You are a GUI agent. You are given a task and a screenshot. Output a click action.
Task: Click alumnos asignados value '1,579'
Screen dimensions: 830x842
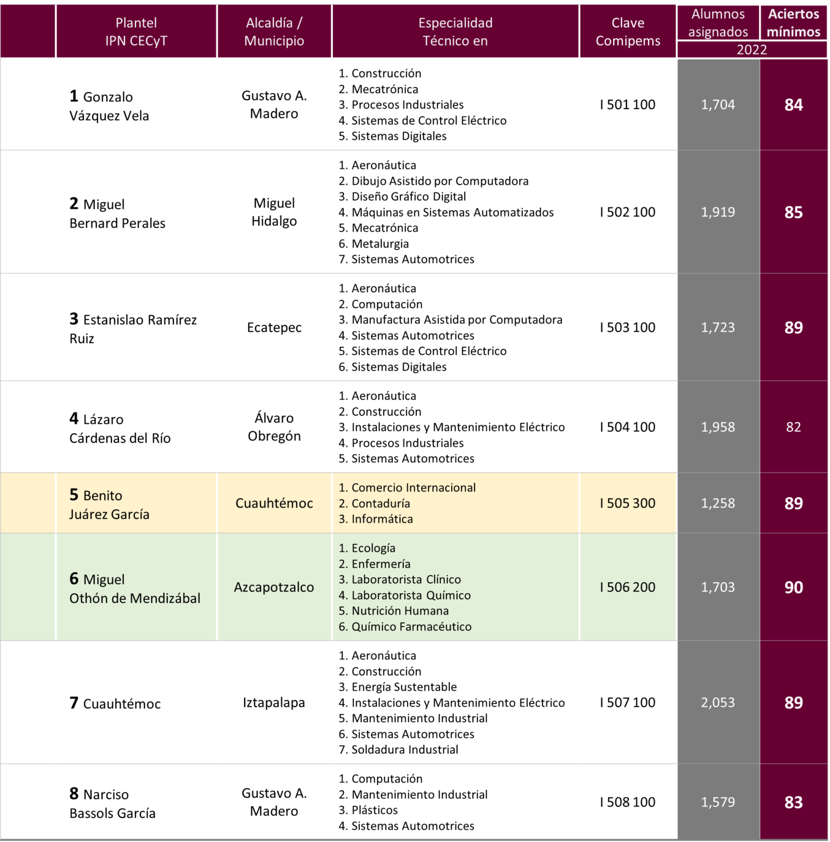(x=718, y=802)
